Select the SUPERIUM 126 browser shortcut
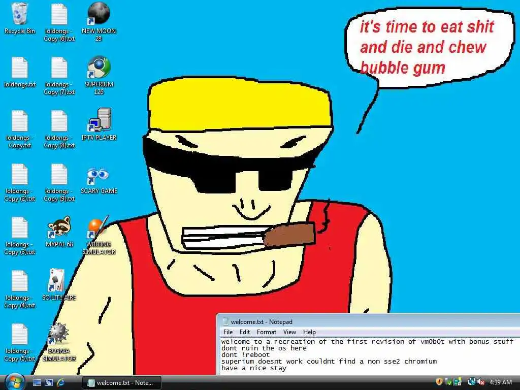520x390 pixels. (99, 75)
